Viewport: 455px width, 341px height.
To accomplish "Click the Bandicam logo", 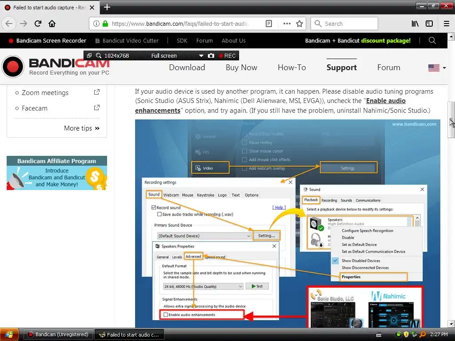I will click(56, 67).
